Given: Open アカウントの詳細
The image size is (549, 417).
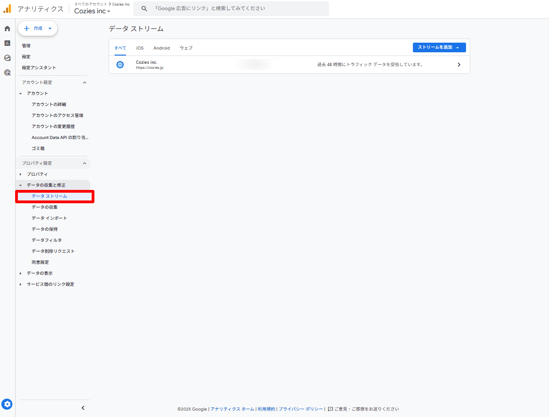Looking at the screenshot, I should [x=49, y=105].
